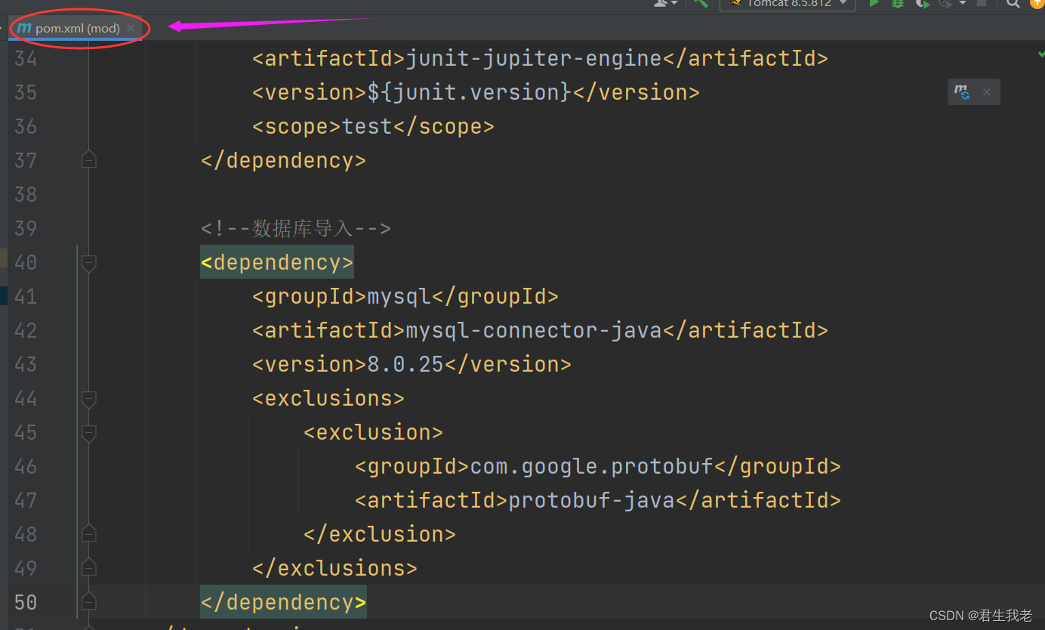1045x630 pixels.
Task: Click the ${junit.version} placeholder
Action: 470,92
